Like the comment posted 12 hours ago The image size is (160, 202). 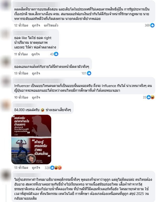point(36,25)
